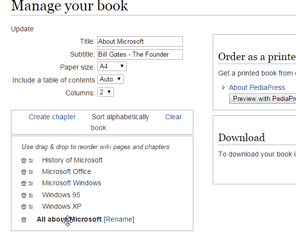Click the Subtitle input field

click(140, 54)
